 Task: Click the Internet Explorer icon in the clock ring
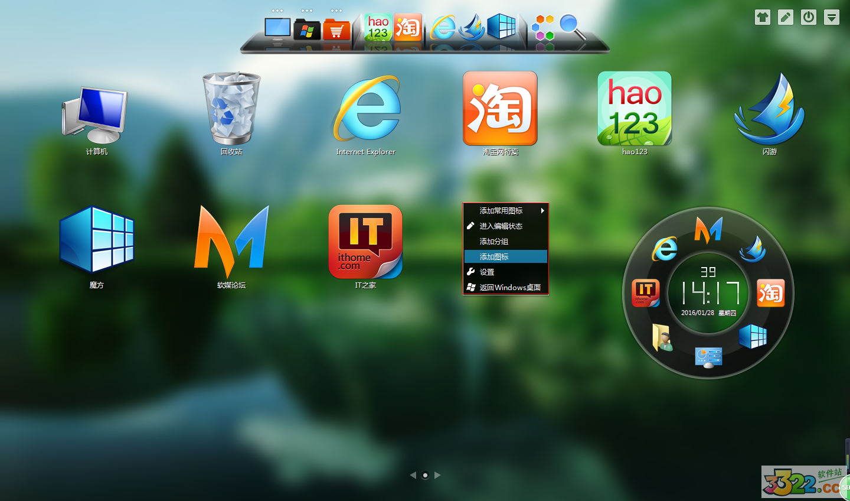click(x=665, y=249)
